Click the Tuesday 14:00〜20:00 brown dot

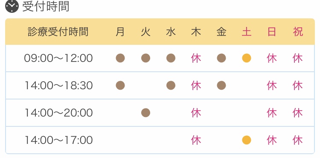tap(145, 113)
